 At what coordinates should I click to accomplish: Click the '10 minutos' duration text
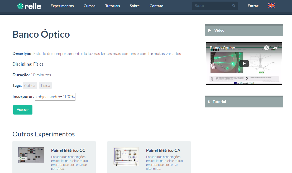point(41,75)
